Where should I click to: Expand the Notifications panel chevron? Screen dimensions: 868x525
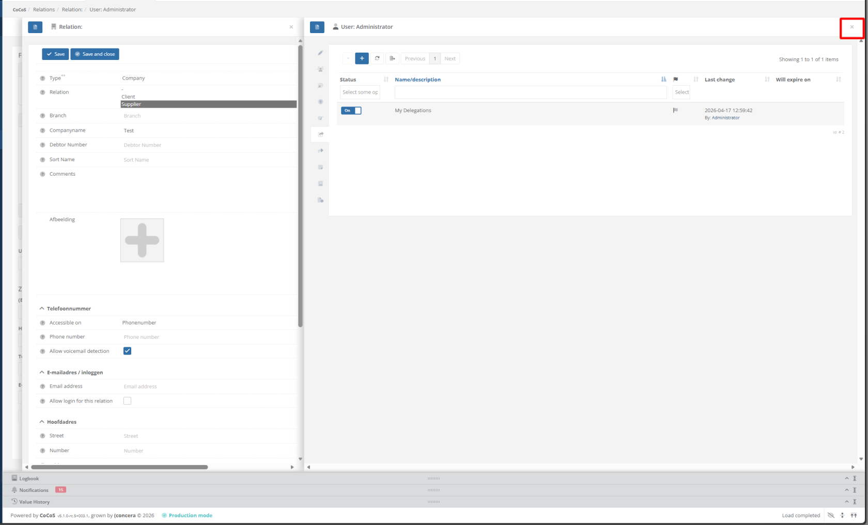pyautogui.click(x=846, y=490)
